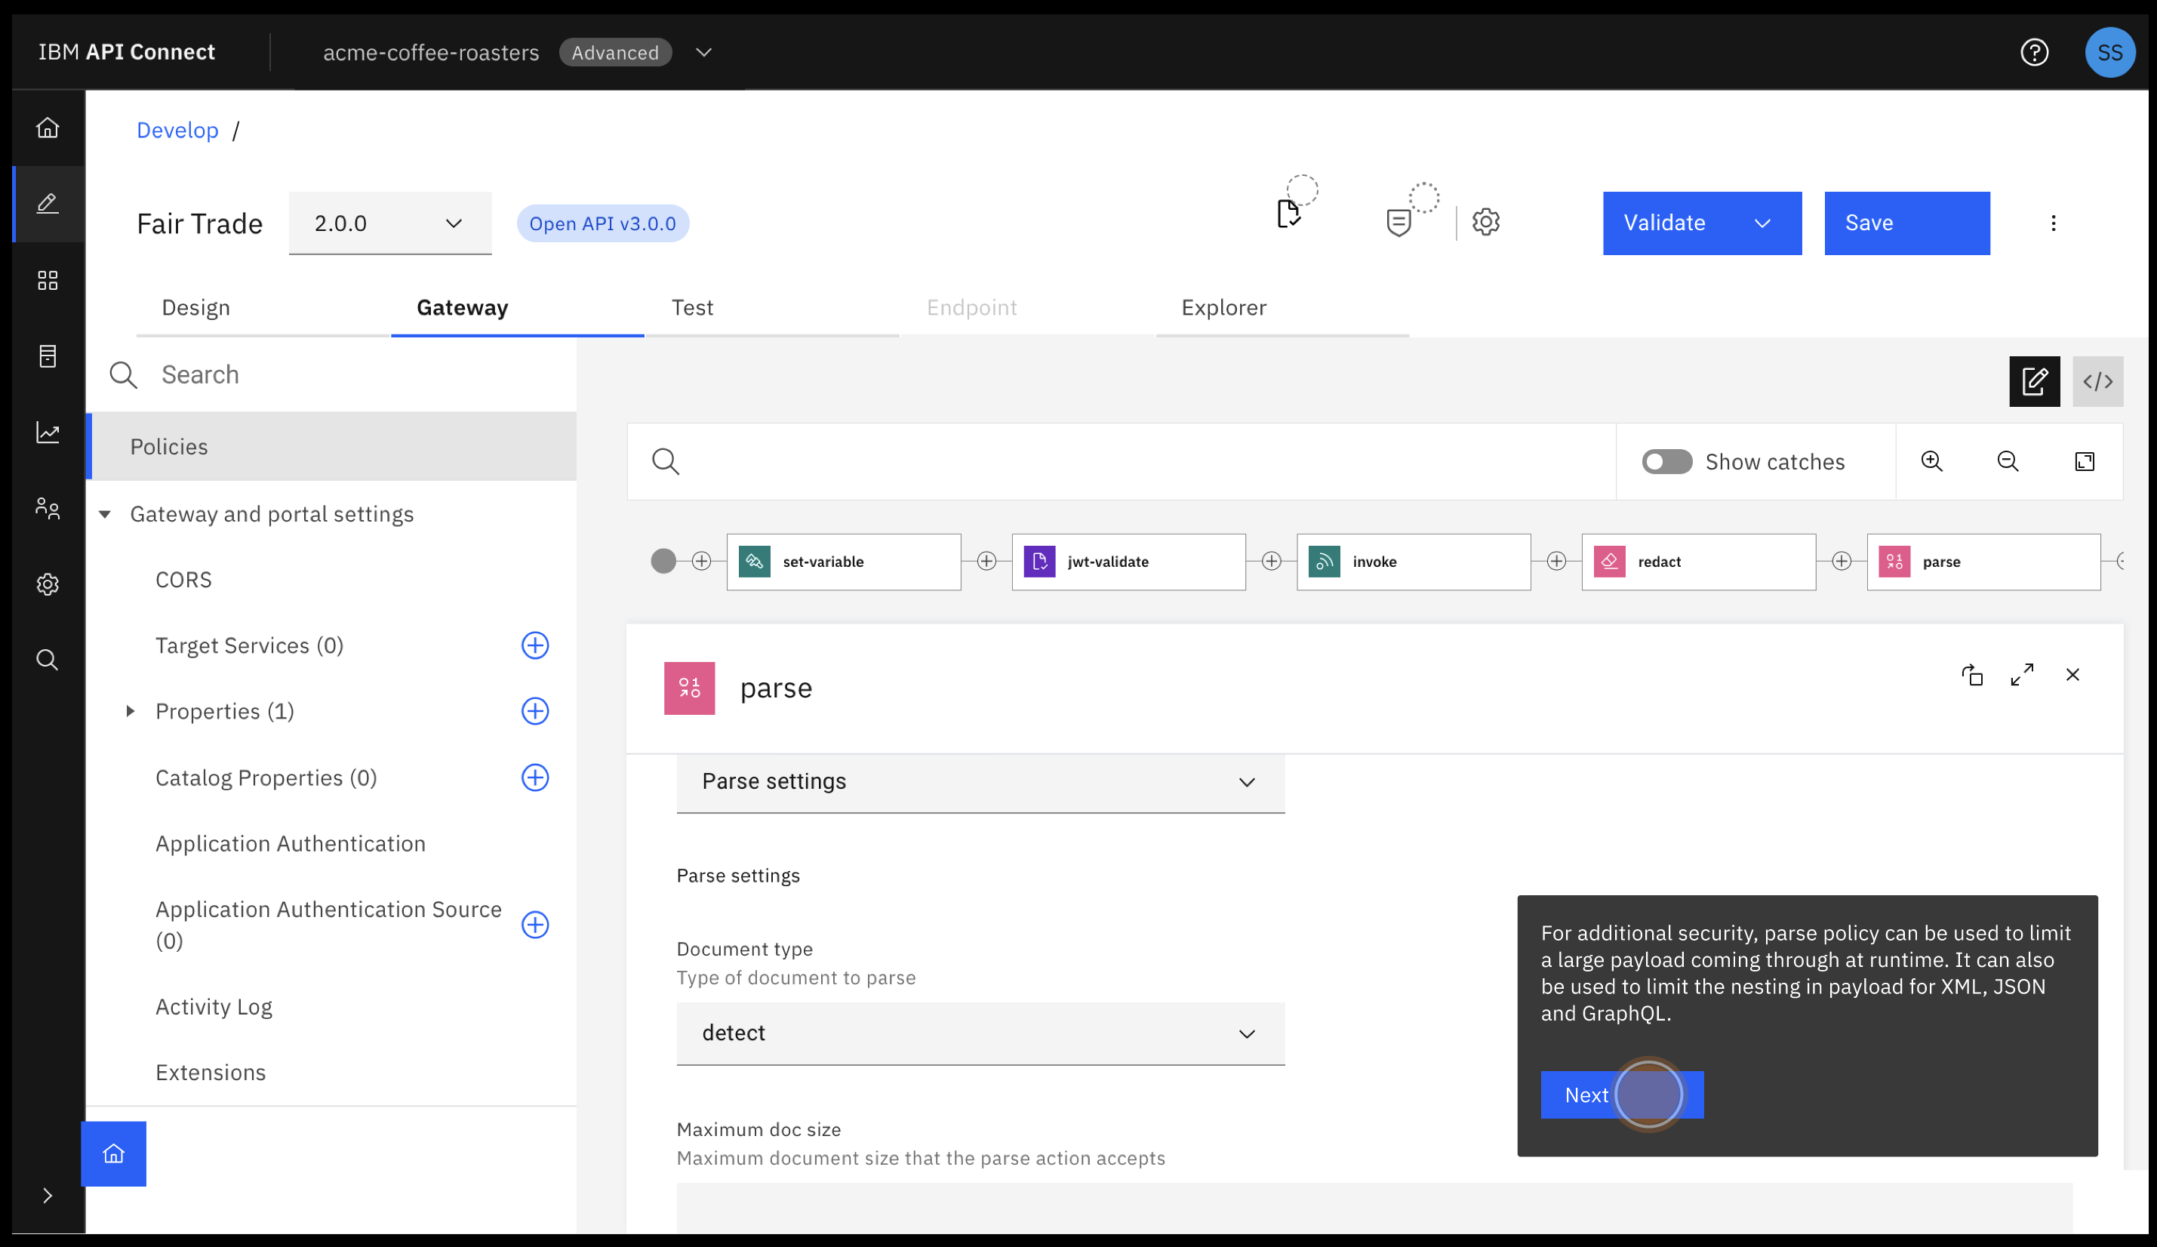Image resolution: width=2157 pixels, height=1247 pixels.
Task: Expand the Properties (1) tree item
Action: (130, 711)
